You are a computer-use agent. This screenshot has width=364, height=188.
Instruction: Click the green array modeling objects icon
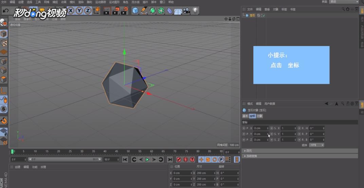coord(161,11)
